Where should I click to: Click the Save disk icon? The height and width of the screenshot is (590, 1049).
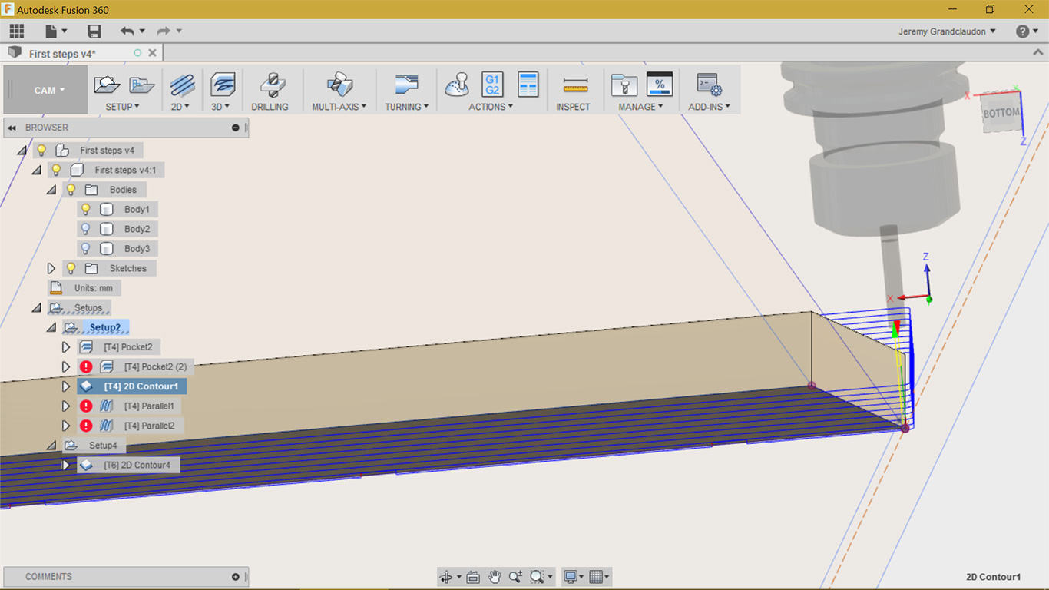coord(94,31)
